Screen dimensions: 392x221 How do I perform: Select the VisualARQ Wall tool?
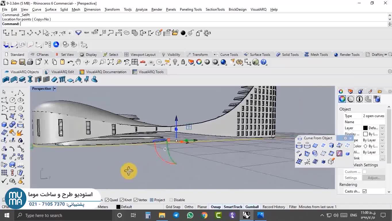[x=6, y=80]
